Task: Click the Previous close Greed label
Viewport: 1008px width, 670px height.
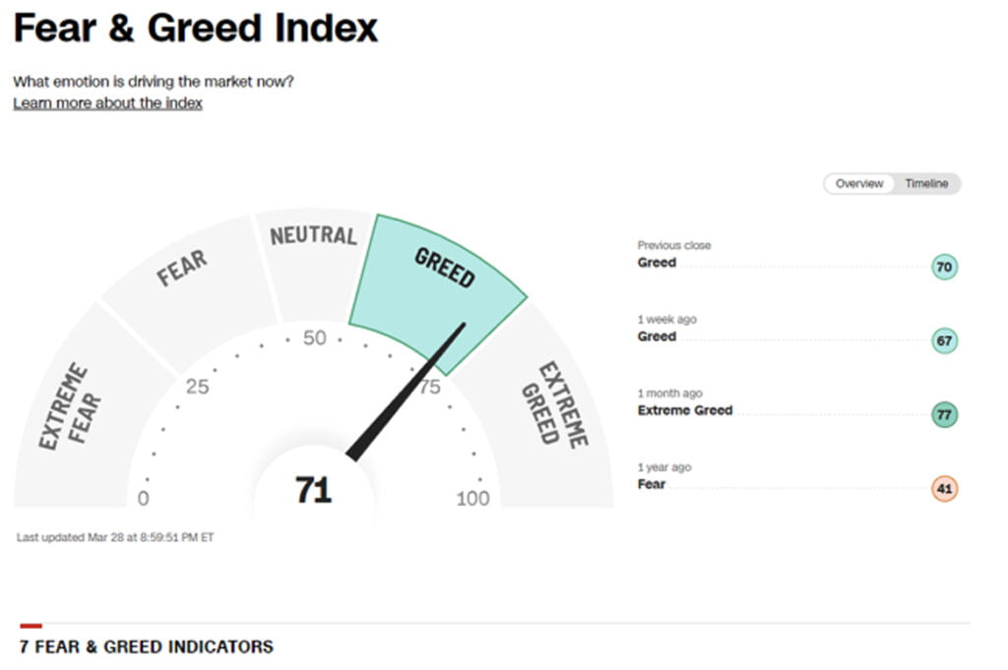Action: click(x=657, y=263)
